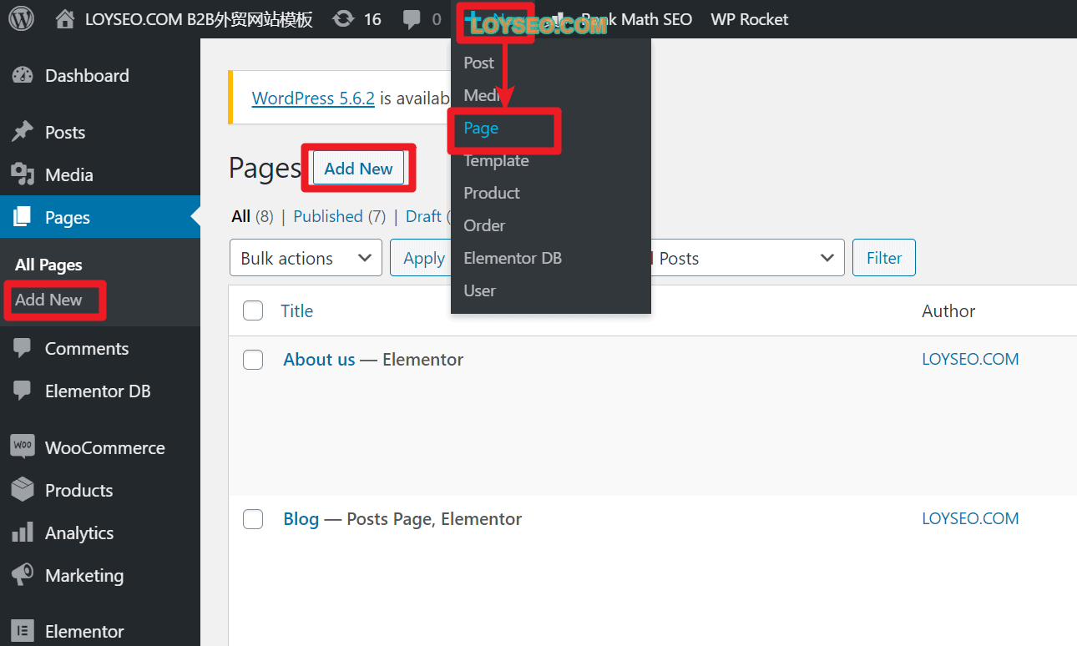Click the Posts pushpin icon

click(23, 132)
